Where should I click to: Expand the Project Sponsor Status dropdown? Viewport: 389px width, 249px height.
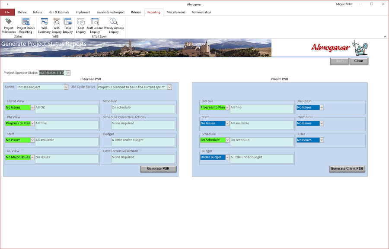click(x=68, y=73)
